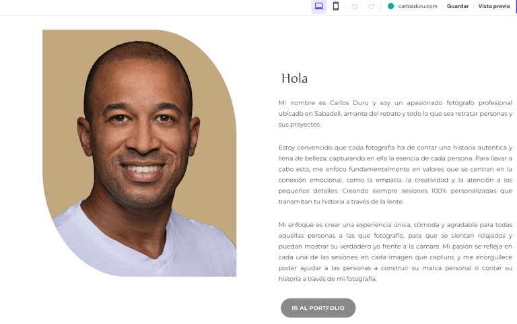Select the portrait photo of the man

pos(139,153)
